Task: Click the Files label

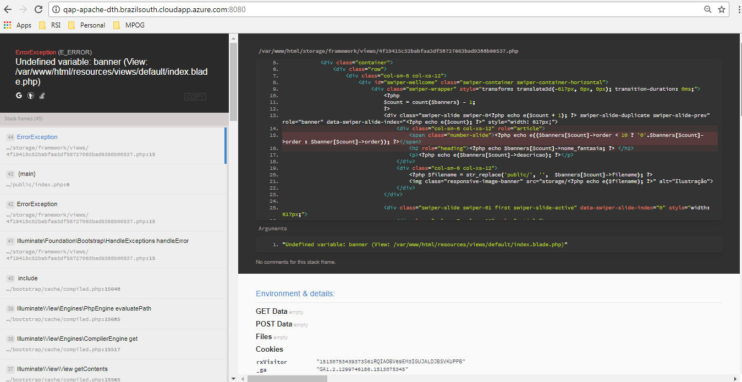Action: click(264, 336)
